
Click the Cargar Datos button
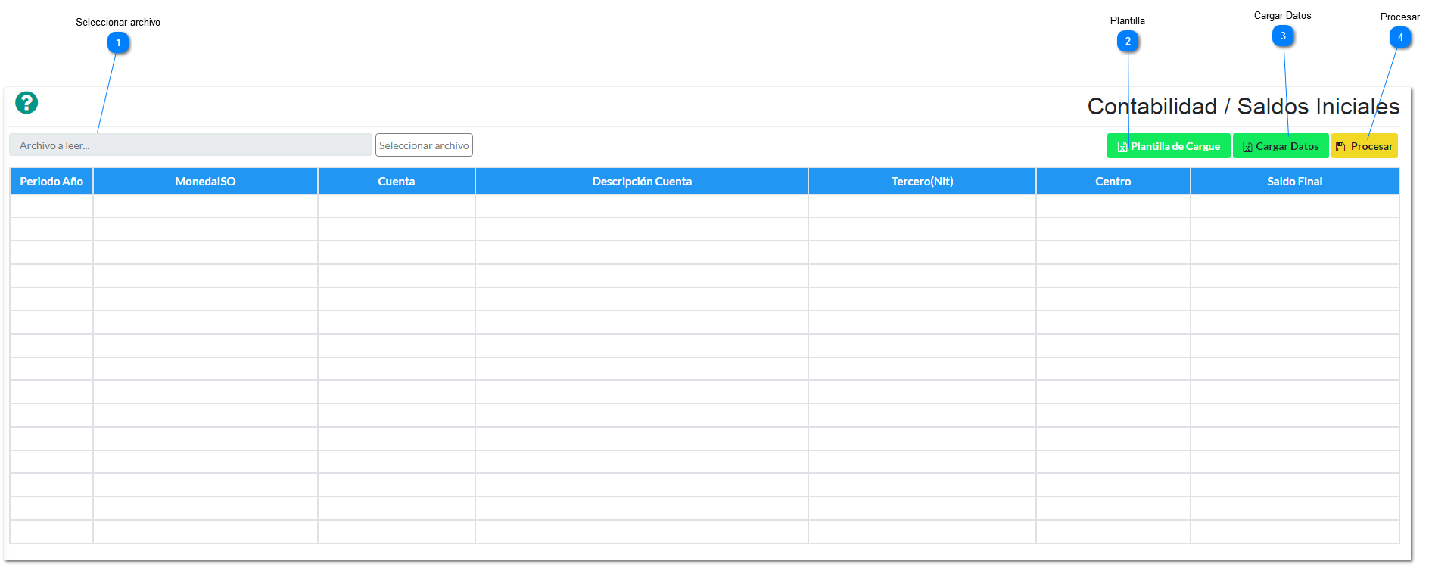[1281, 146]
